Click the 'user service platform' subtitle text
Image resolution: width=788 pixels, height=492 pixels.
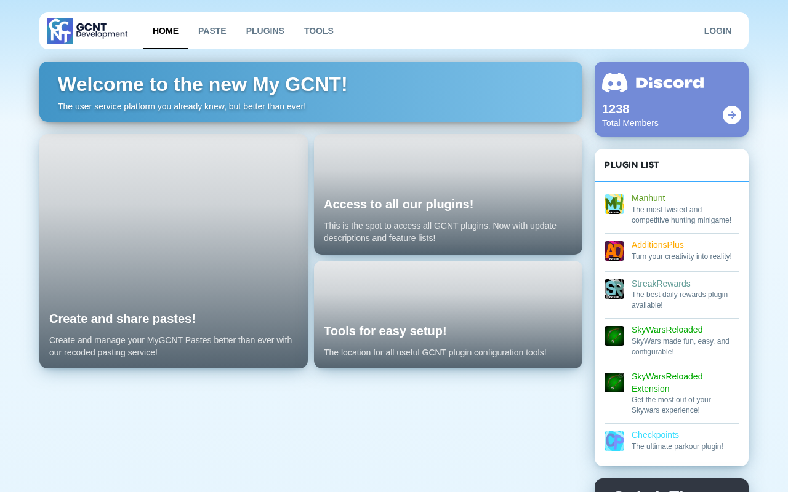tap(182, 106)
